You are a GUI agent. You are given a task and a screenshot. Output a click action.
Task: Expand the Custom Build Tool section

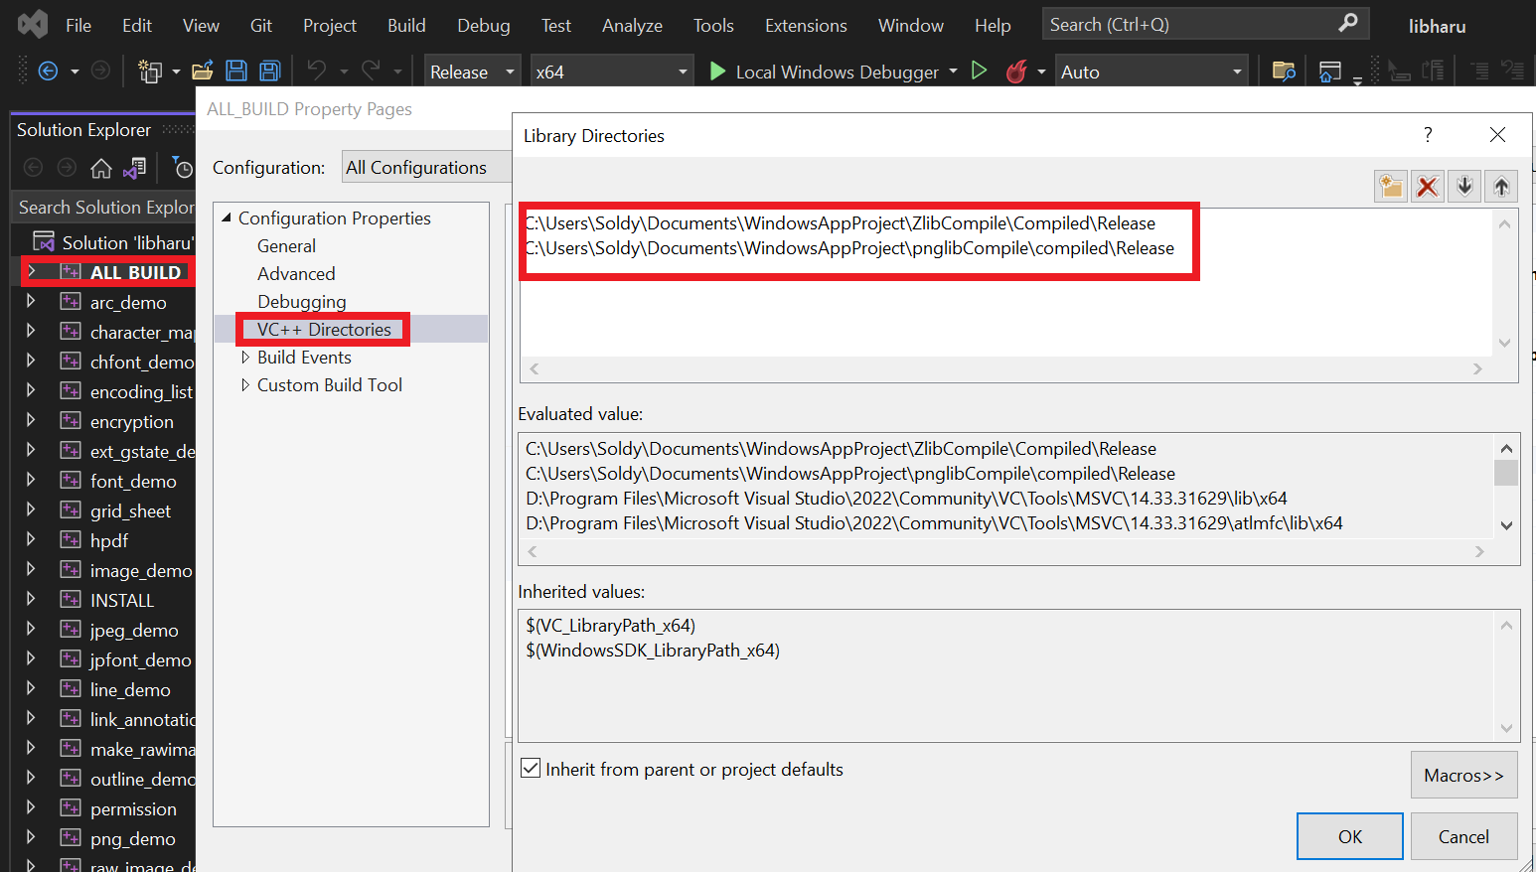point(245,384)
